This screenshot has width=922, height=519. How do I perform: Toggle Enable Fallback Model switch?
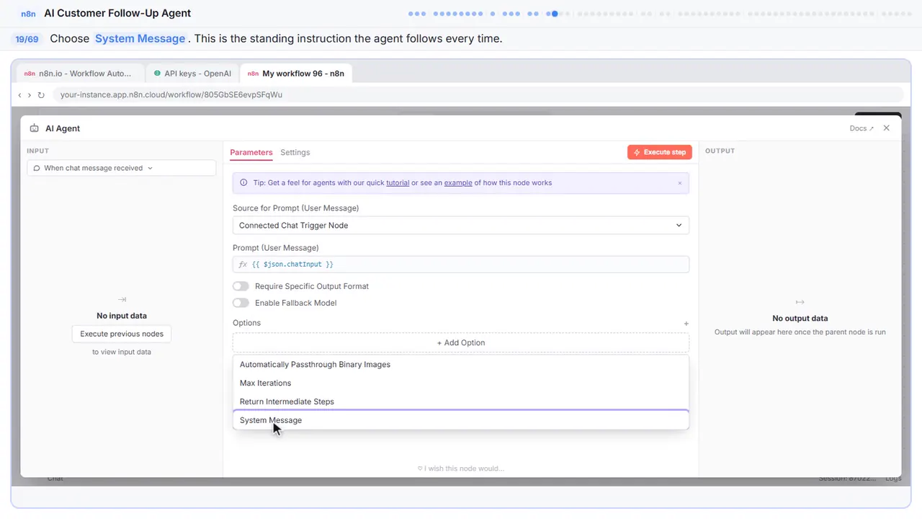[241, 303]
